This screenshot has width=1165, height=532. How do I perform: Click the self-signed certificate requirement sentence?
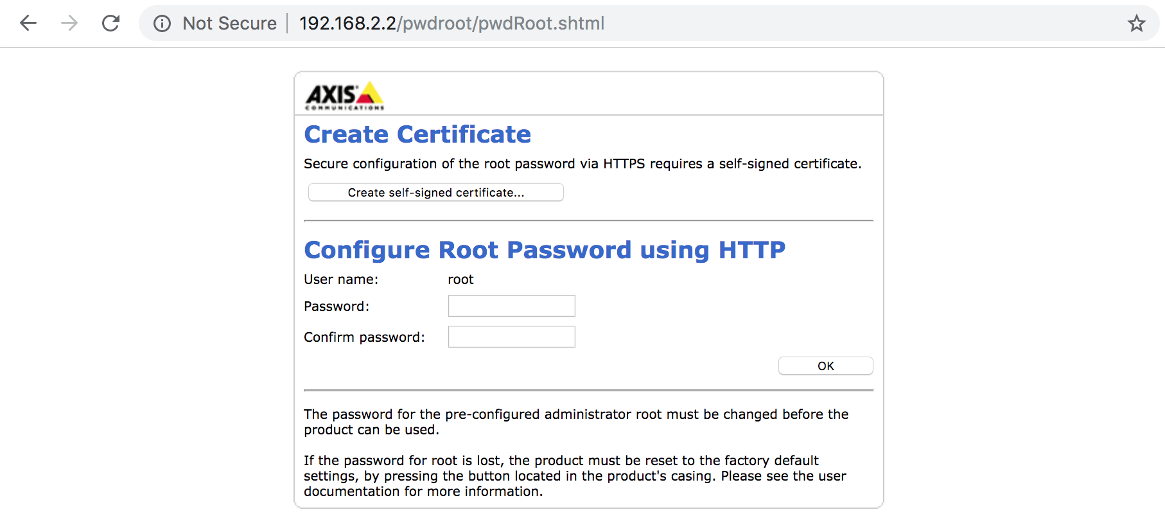(582, 164)
